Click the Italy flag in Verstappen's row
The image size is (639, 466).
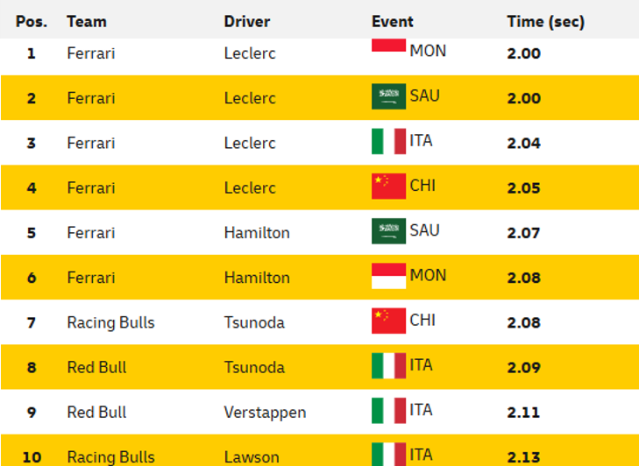point(388,411)
